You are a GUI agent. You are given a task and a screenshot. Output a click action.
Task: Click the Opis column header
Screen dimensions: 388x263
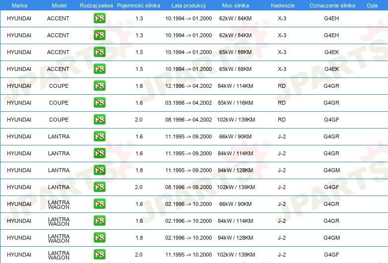(x=372, y=5)
